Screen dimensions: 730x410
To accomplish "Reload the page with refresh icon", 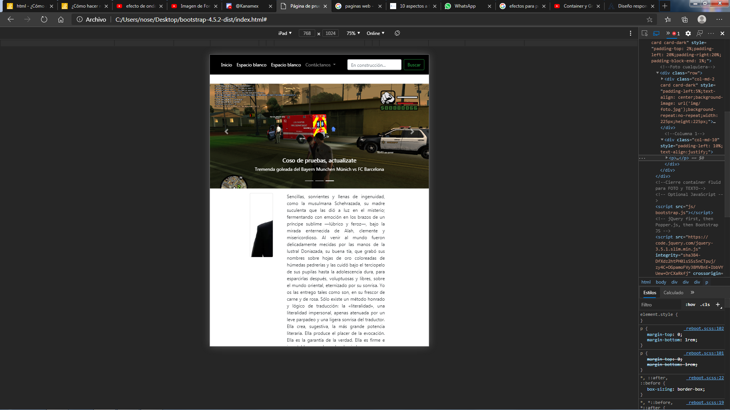I will 44,19.
